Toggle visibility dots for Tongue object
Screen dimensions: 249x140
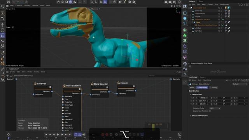point(221,16)
